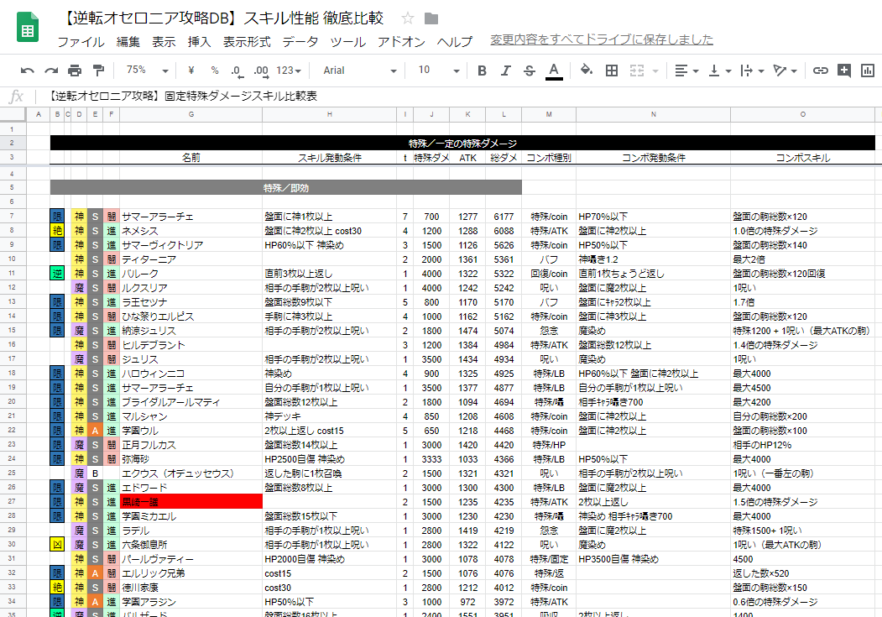
Task: Open the 表示 menu
Action: 164,42
